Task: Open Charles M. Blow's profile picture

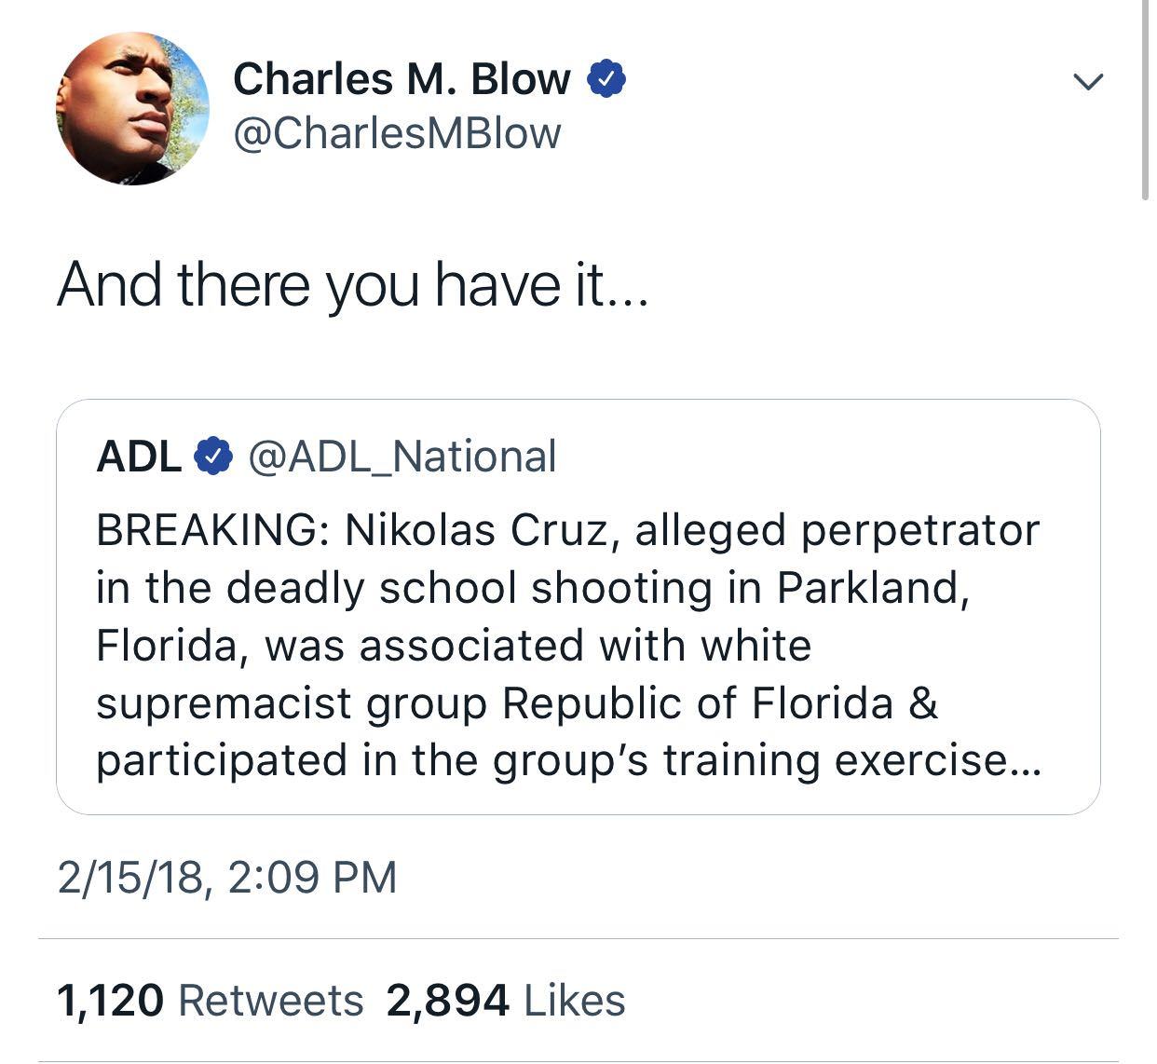Action: (x=132, y=108)
